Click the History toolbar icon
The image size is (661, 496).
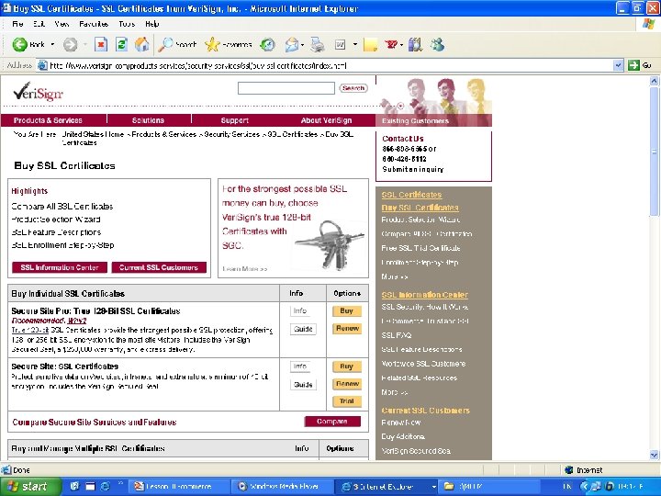click(267, 44)
